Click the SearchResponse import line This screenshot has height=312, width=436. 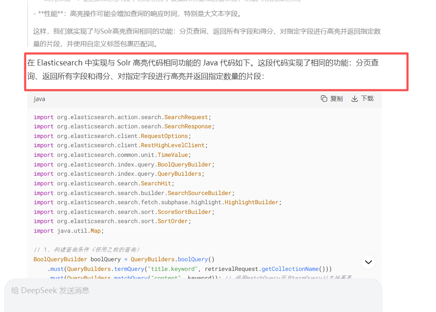pos(124,127)
